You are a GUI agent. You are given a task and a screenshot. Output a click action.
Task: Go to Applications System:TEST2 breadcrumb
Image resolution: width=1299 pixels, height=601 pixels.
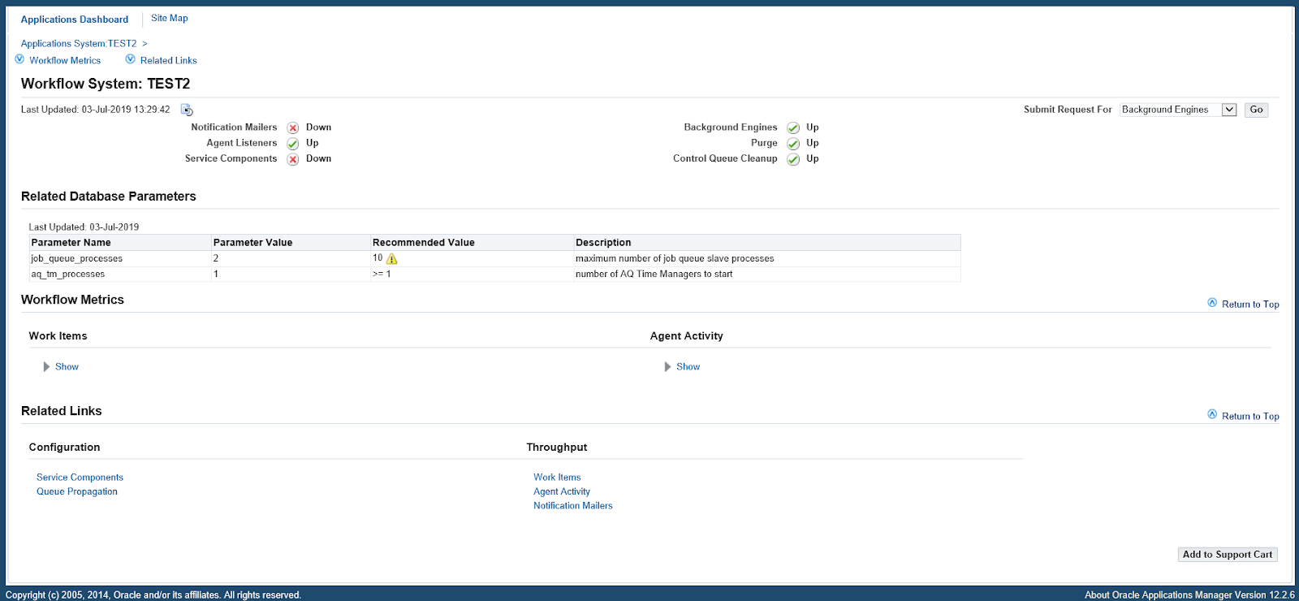coord(79,44)
